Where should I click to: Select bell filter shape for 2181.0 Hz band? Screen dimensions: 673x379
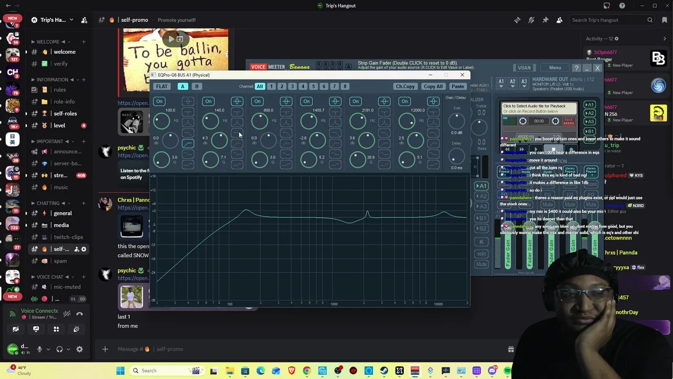point(384,101)
